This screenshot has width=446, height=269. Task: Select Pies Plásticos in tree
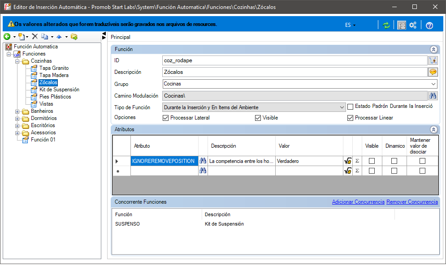tap(55, 97)
